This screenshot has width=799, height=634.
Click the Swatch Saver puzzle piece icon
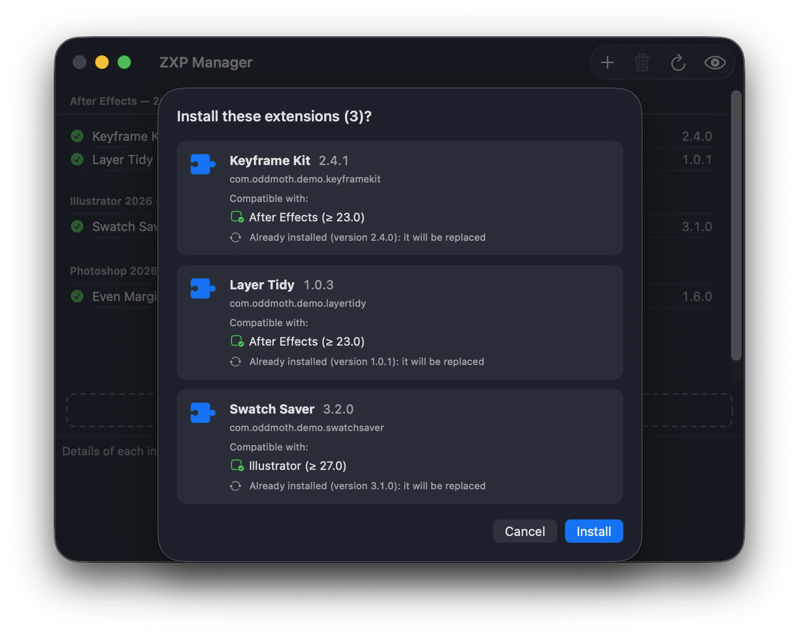pyautogui.click(x=203, y=413)
